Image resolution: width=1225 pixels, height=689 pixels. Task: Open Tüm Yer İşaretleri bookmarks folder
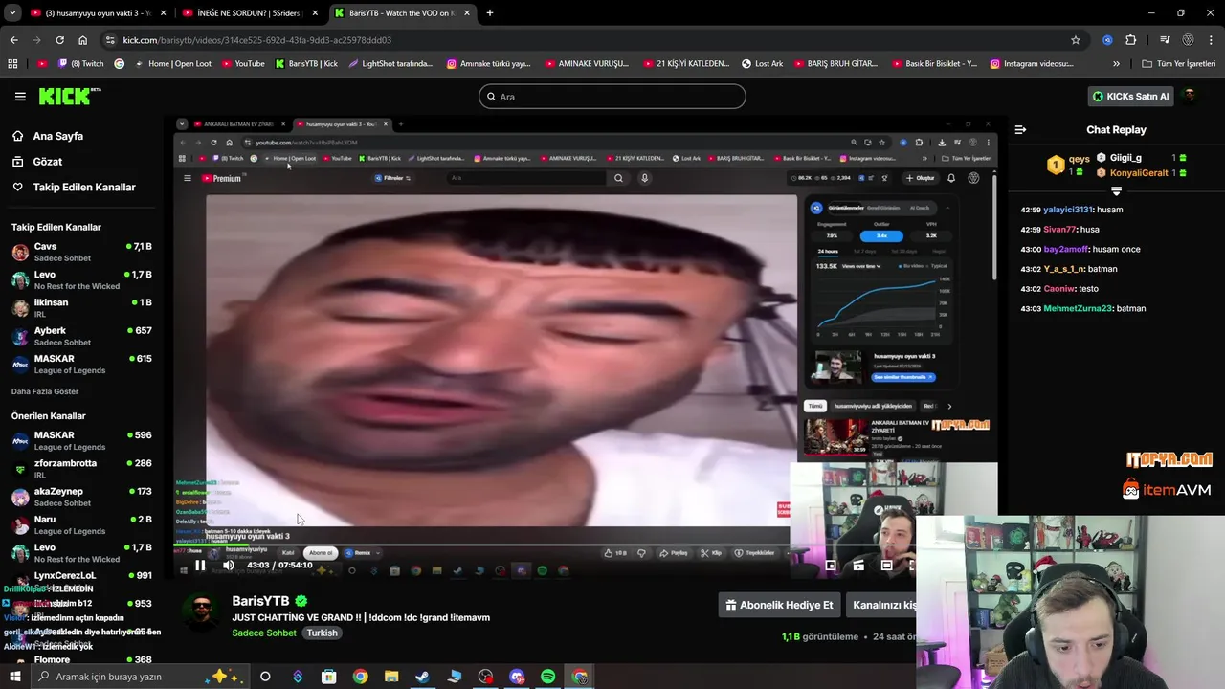[1178, 64]
